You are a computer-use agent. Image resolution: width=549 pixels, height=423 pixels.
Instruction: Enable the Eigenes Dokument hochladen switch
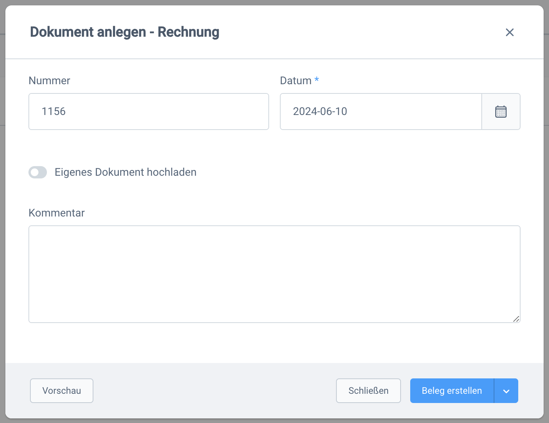38,172
